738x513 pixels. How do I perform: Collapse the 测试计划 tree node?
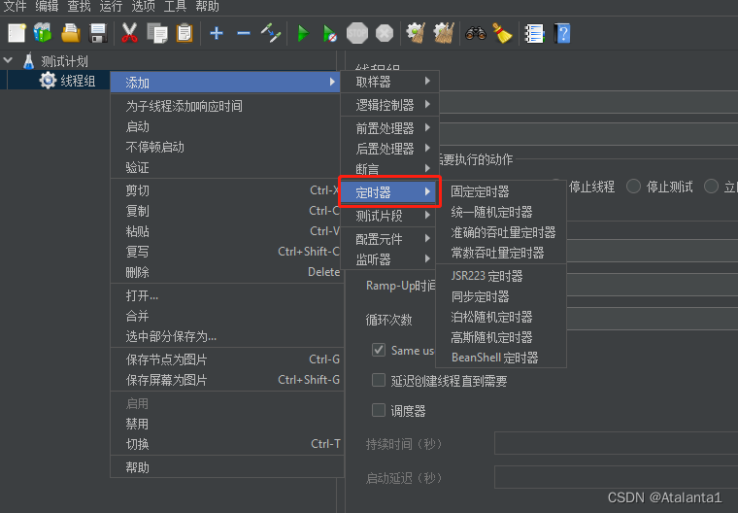click(x=8, y=61)
